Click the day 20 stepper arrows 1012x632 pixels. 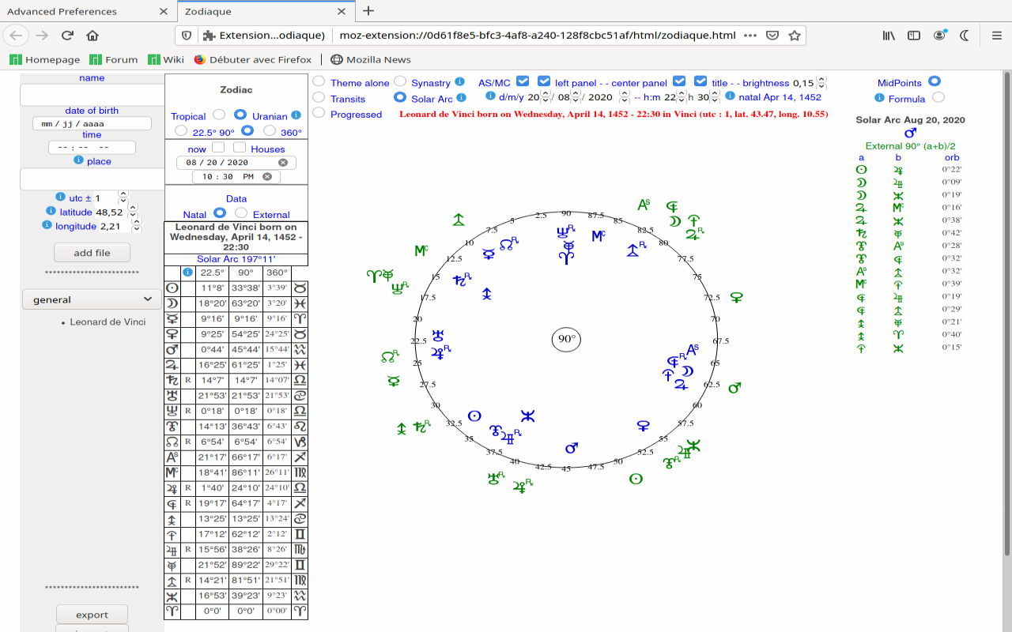click(x=546, y=96)
